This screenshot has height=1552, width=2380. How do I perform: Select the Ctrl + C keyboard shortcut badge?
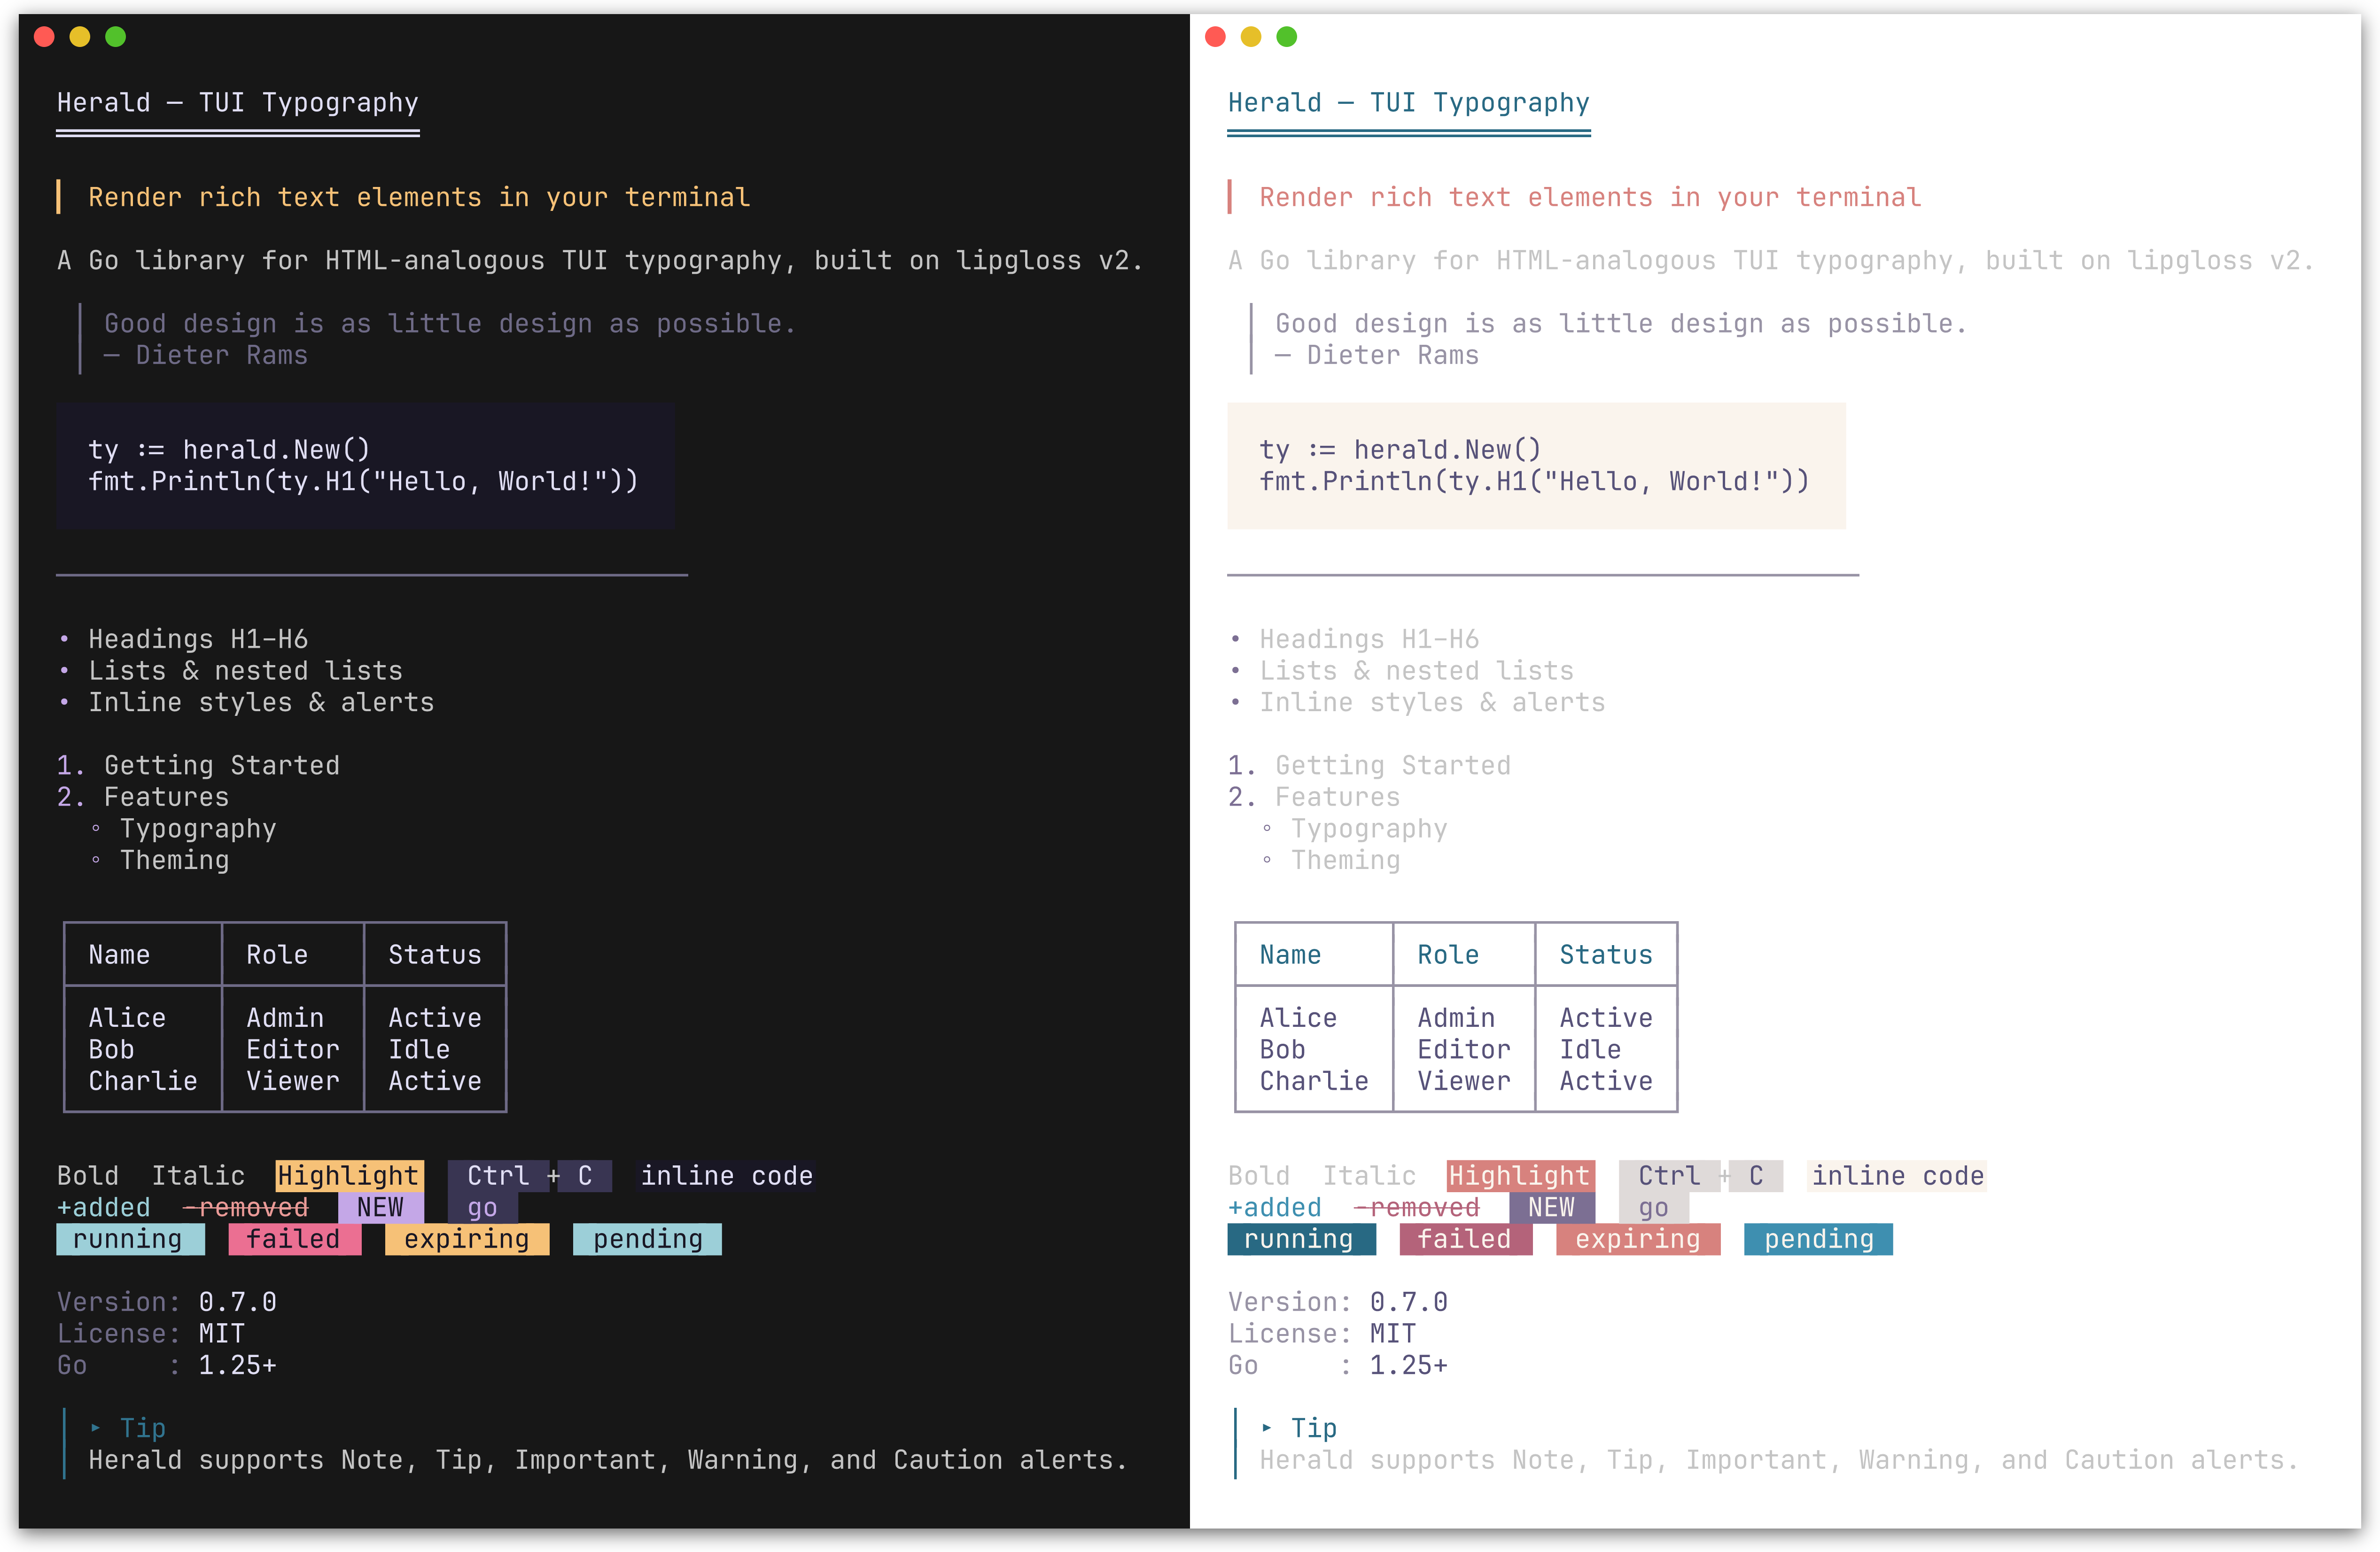[530, 1175]
